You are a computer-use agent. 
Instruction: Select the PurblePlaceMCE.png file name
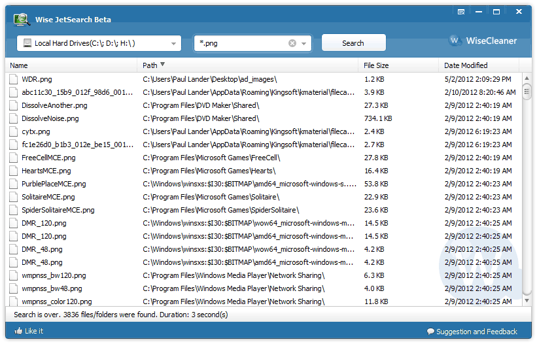point(54,184)
